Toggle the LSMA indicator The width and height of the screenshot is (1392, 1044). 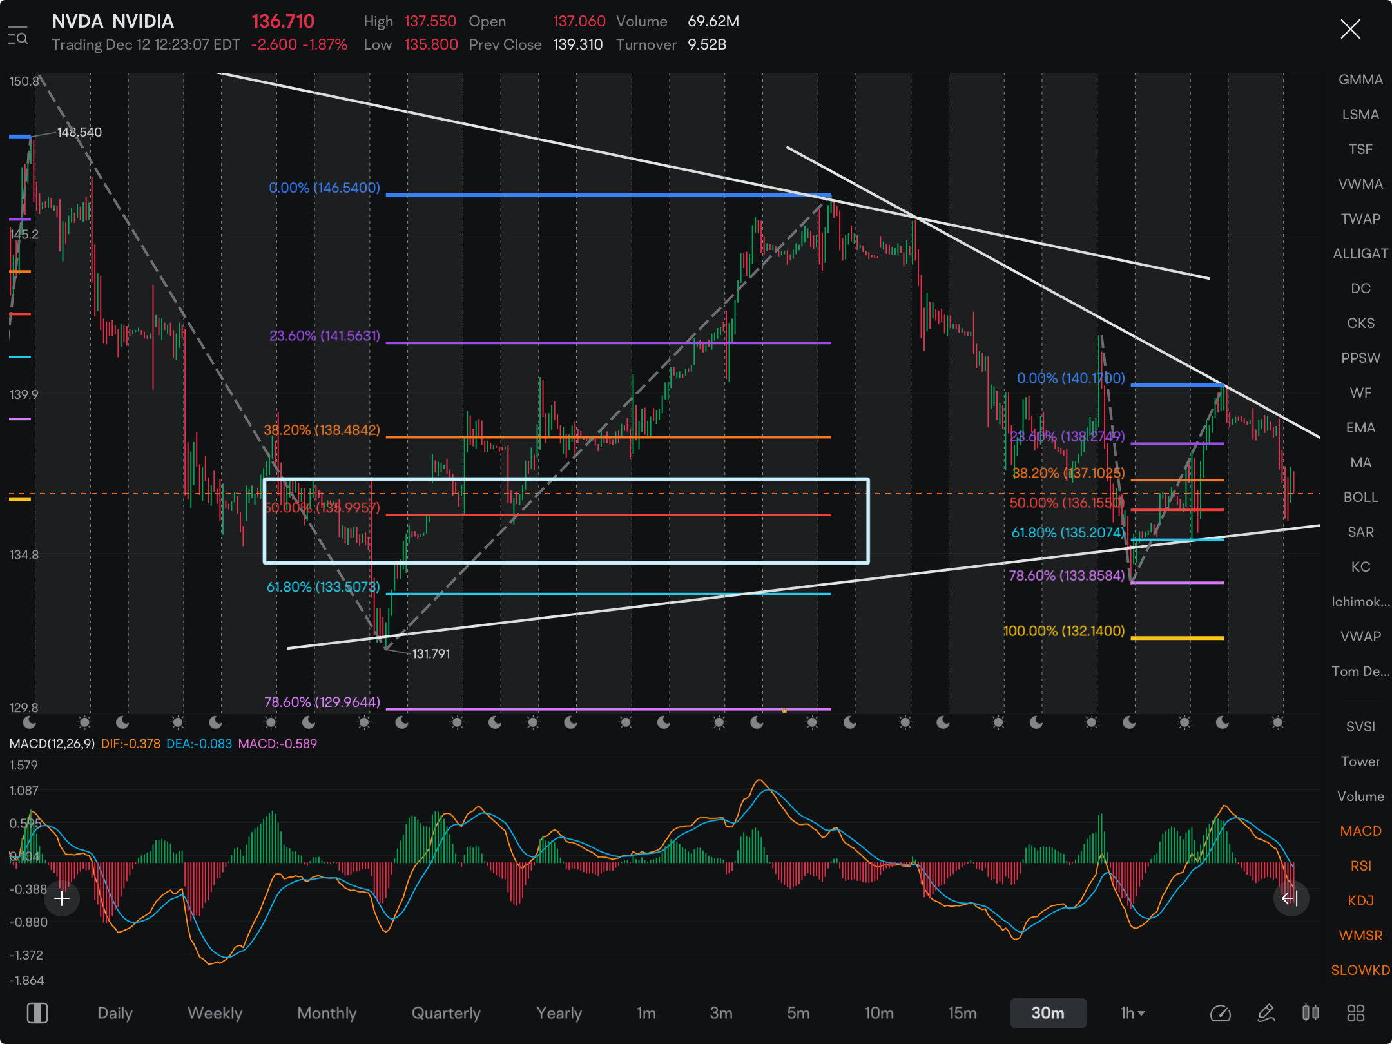point(1360,115)
